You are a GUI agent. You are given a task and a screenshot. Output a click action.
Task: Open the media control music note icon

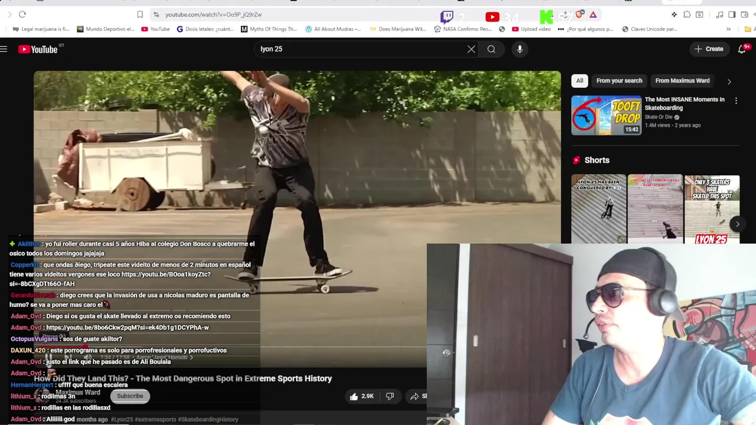click(x=719, y=14)
